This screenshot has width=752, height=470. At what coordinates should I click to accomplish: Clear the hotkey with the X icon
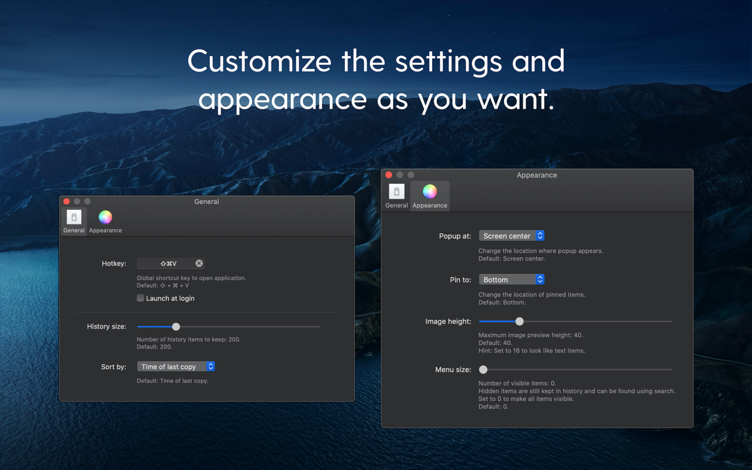pos(199,264)
